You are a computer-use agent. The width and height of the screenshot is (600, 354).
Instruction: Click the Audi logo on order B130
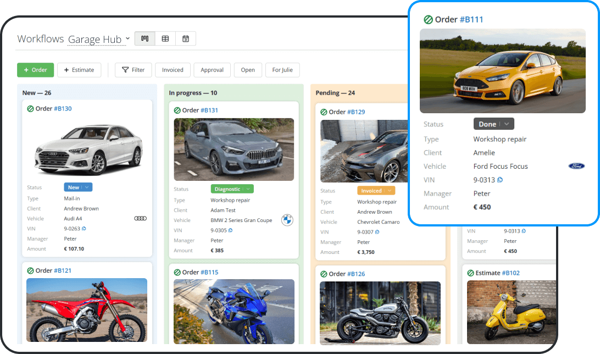click(x=140, y=218)
